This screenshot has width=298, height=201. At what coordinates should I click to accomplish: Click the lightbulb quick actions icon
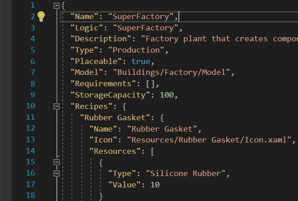pyautogui.click(x=41, y=17)
